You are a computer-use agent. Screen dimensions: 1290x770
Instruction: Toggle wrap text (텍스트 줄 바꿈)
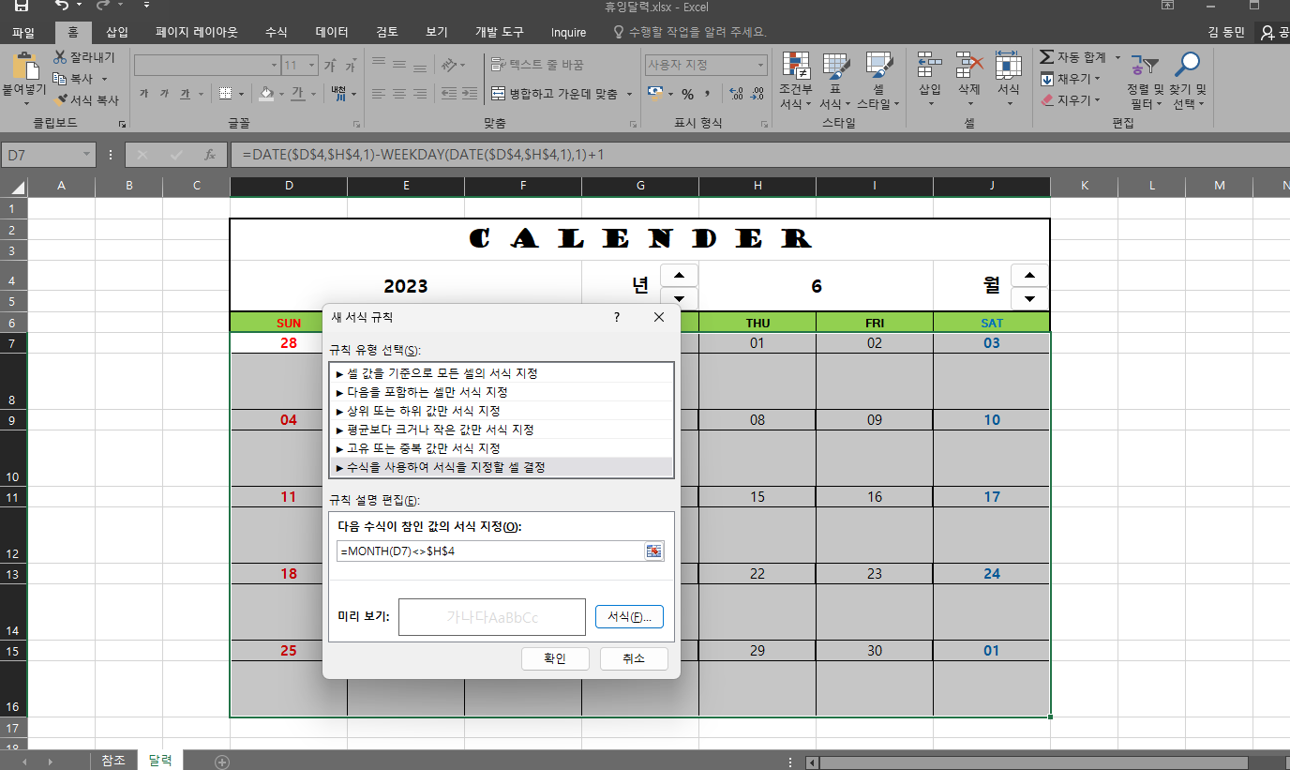pos(537,65)
